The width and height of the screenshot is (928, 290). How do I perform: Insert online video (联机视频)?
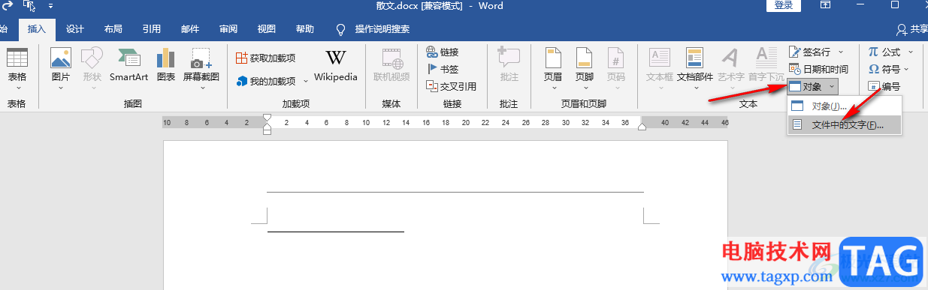click(391, 66)
